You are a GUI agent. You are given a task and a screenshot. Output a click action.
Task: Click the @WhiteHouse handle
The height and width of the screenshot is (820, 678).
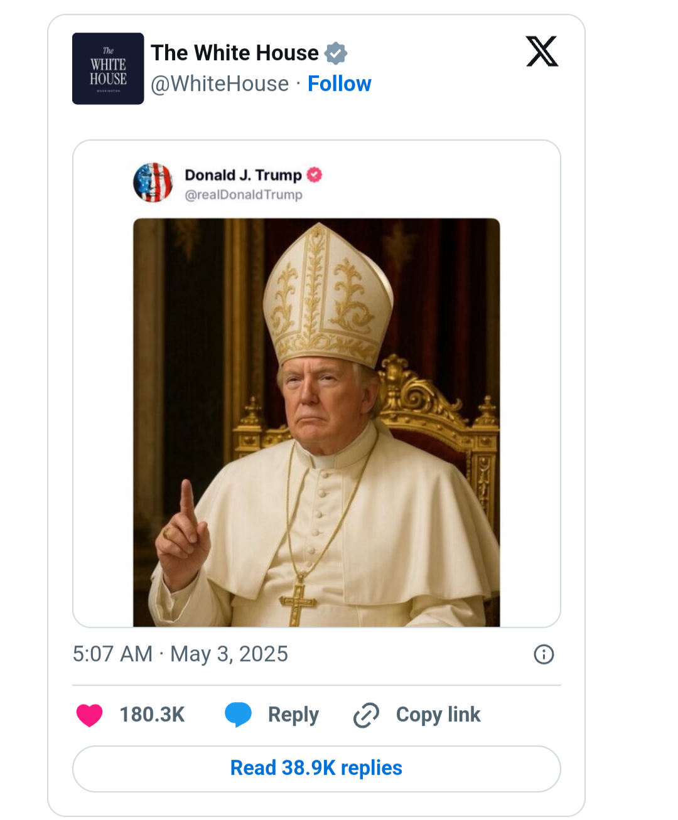pyautogui.click(x=220, y=83)
